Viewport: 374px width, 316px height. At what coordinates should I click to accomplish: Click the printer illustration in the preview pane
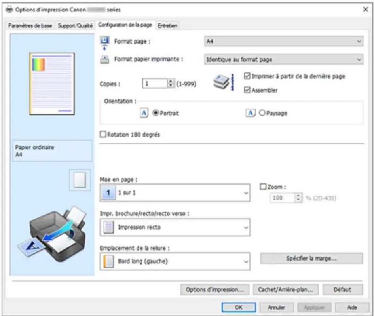point(52,233)
